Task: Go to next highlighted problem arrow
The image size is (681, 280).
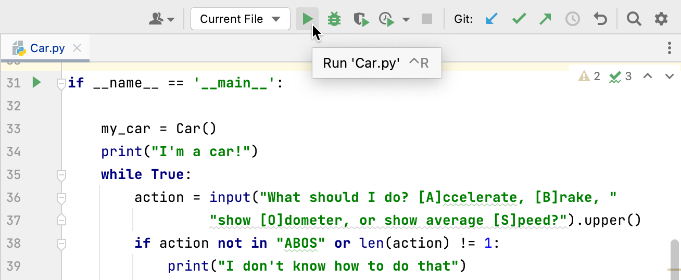Action: (670, 77)
